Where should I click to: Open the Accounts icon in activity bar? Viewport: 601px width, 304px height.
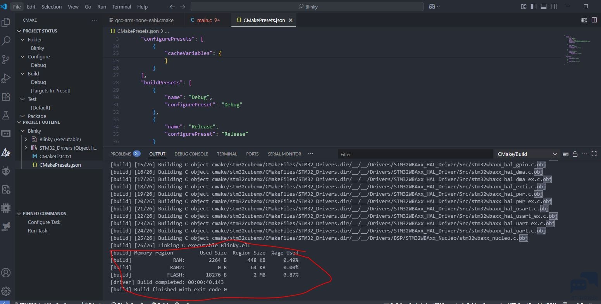[x=6, y=273]
